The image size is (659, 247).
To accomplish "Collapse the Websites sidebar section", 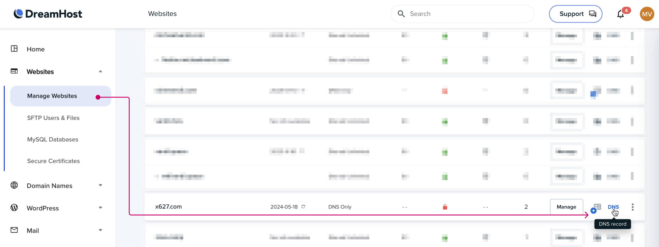I will click(x=100, y=72).
